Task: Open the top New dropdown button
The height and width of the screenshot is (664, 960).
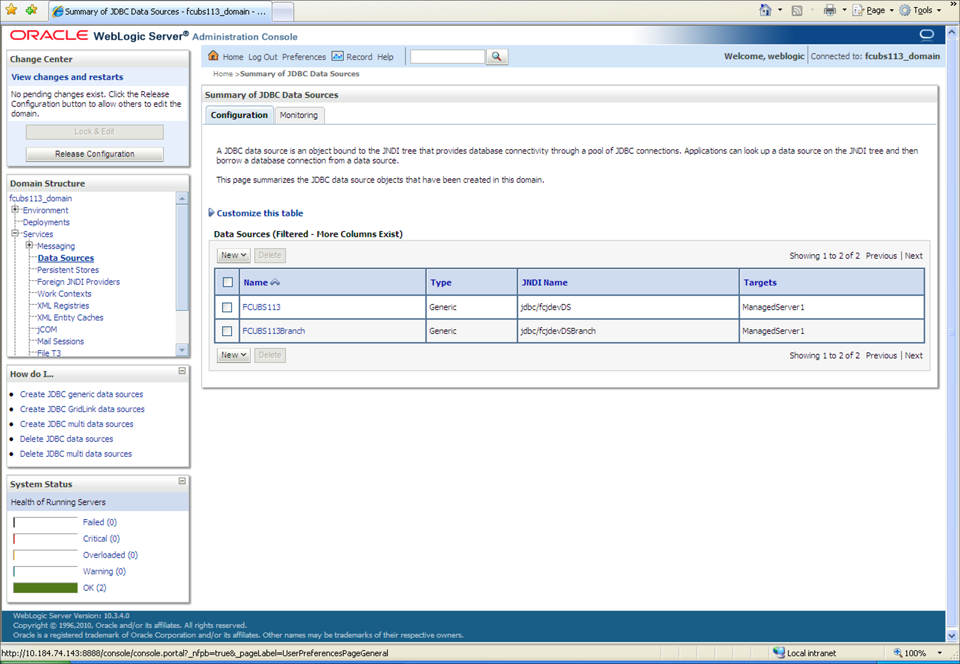Action: pos(233,255)
